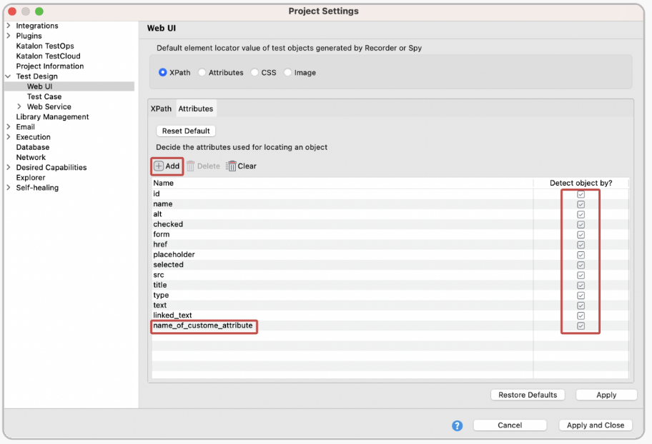652x444 pixels.
Task: Click Apply and Close
Action: pos(595,425)
